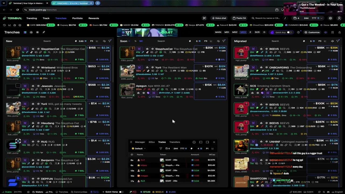The image size is (345, 194).
Task: Click the Terminal logo icon
Action: [x=5, y=18]
